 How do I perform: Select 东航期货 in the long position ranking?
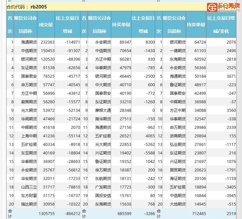point(103,178)
